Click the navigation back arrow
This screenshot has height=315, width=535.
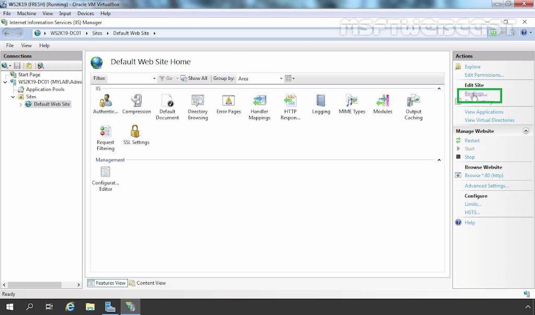tap(7, 33)
